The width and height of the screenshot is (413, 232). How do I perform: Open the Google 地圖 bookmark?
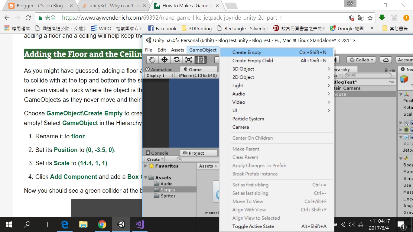click(x=346, y=28)
